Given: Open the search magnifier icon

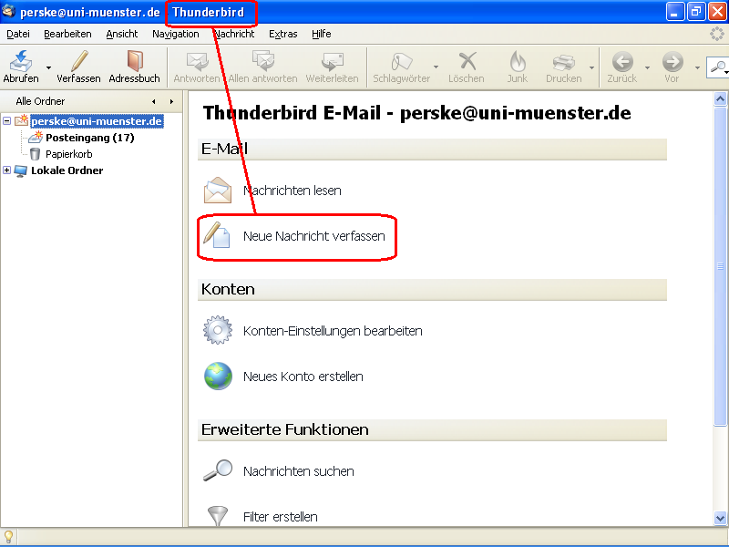Looking at the screenshot, I should click(x=719, y=67).
